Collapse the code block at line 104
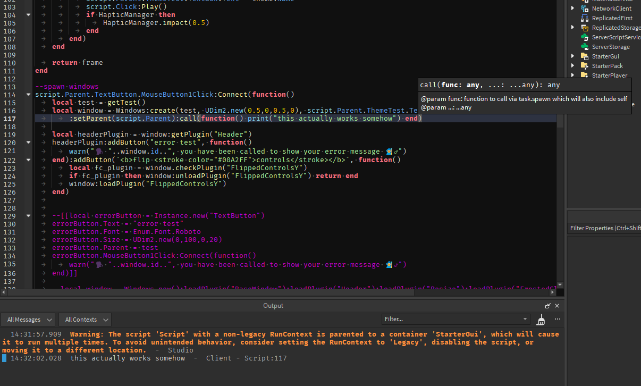This screenshot has width=641, height=386. pos(28,14)
